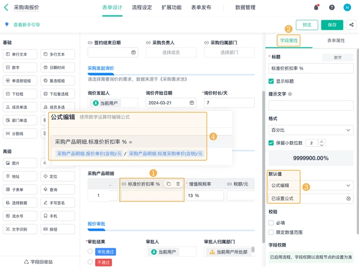Add 图片 component
The height and width of the screenshot is (267, 359).
coord(20,163)
